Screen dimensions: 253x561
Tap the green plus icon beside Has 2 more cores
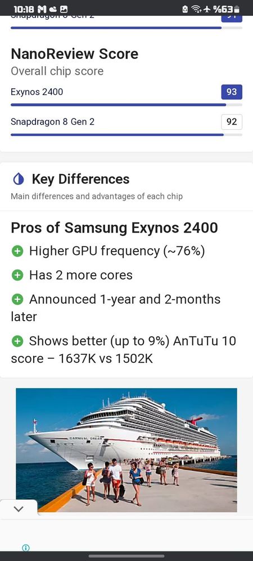(17, 275)
